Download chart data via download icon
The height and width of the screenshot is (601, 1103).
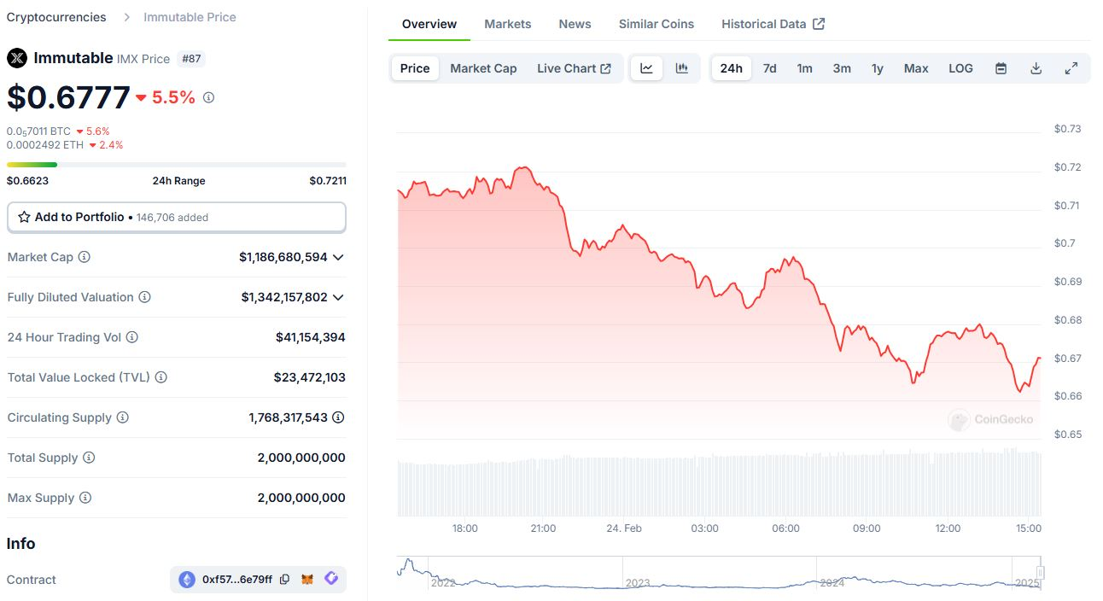pyautogui.click(x=1036, y=68)
